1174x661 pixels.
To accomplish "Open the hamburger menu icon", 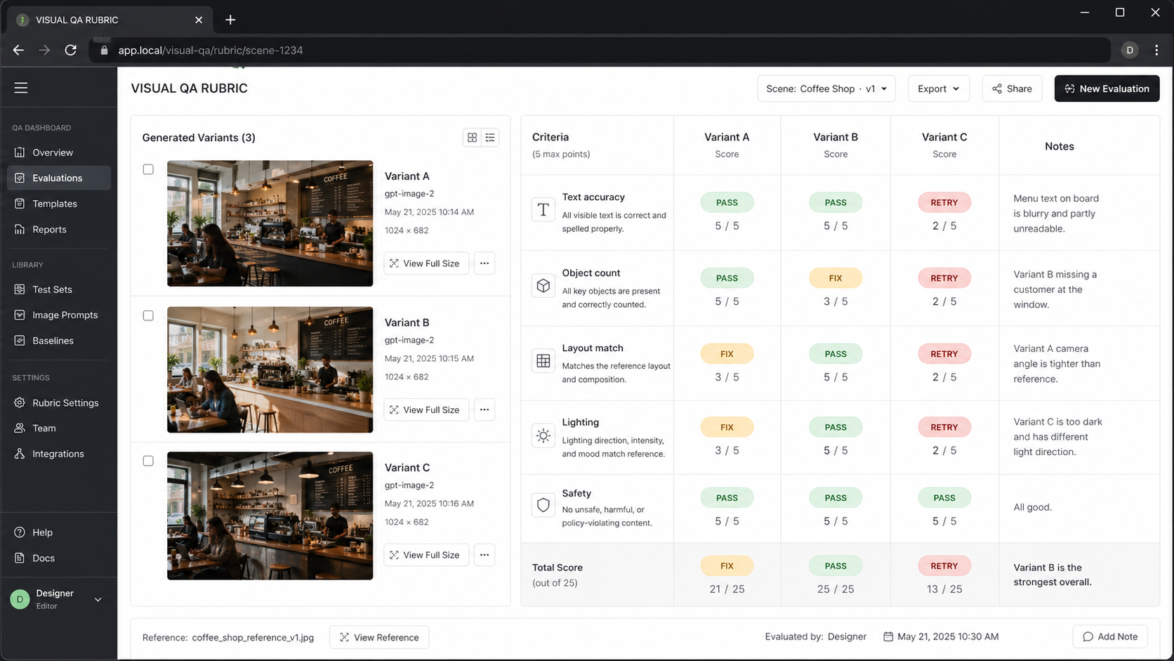I will [21, 88].
